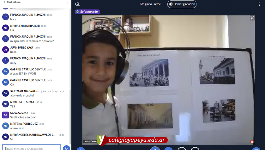This screenshot has width=265, height=150.
Task: Click Iniciar grabación to start recording
Action: click(182, 4)
